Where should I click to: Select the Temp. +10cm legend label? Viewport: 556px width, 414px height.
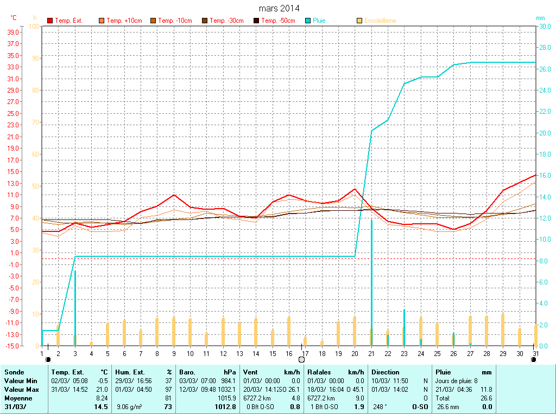point(124,21)
